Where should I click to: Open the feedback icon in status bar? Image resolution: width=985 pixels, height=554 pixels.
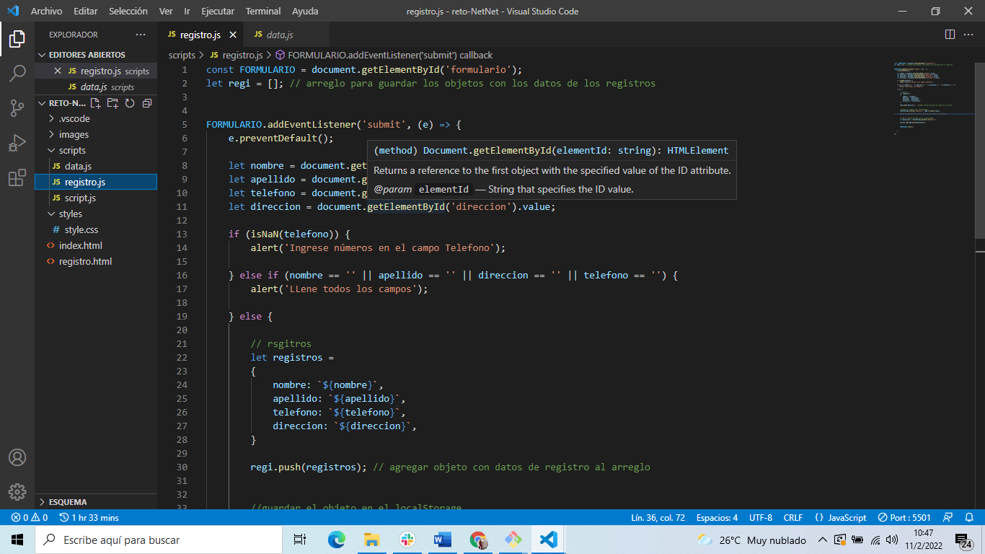[x=949, y=518]
